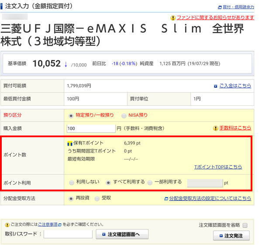Click the warning icon beside the fund notice link
The width and height of the screenshot is (262, 250).
coord(173,17)
